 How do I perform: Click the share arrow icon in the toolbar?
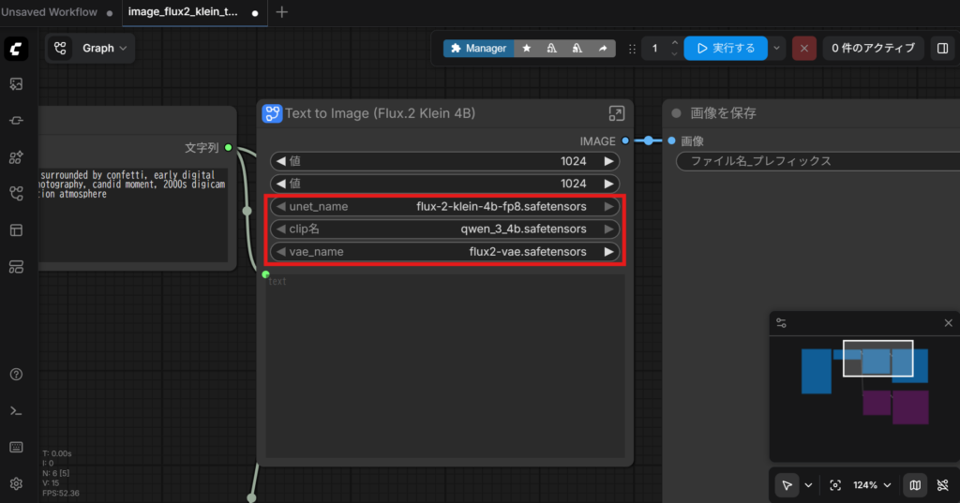click(603, 48)
